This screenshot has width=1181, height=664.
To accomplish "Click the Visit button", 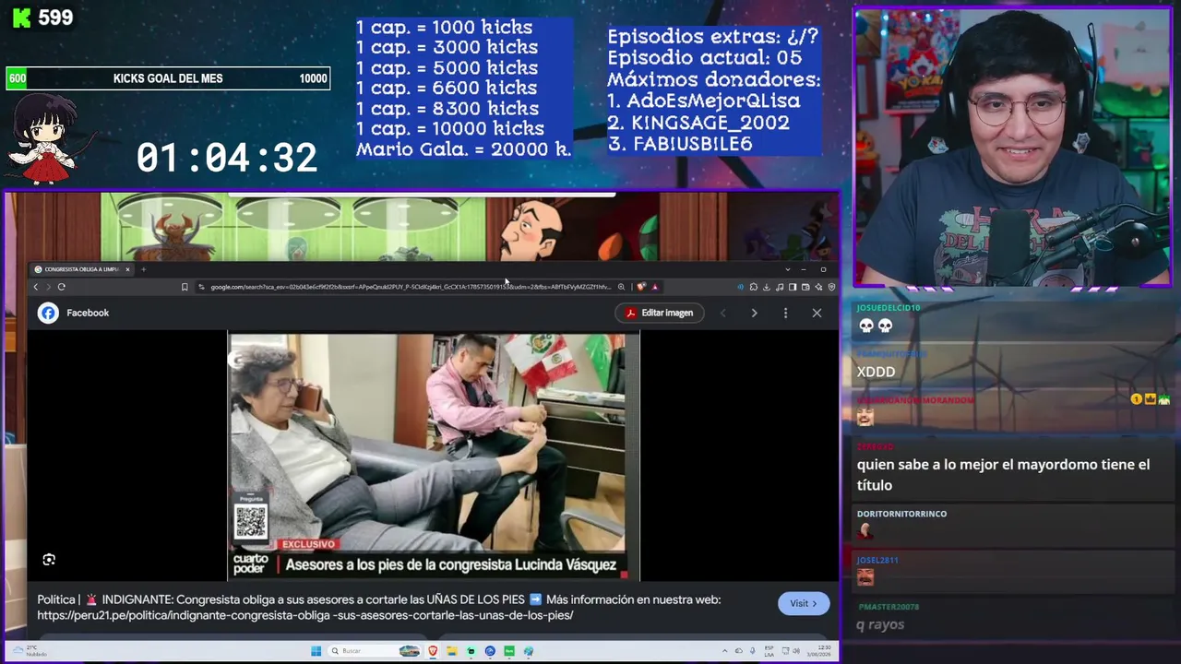I will point(804,603).
